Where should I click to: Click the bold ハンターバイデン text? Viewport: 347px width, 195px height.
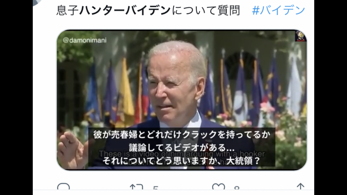point(125,10)
